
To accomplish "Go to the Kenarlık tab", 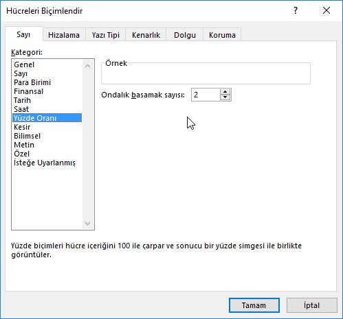I will 146,35.
